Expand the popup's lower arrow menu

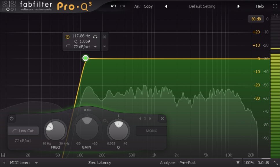tap(104, 47)
